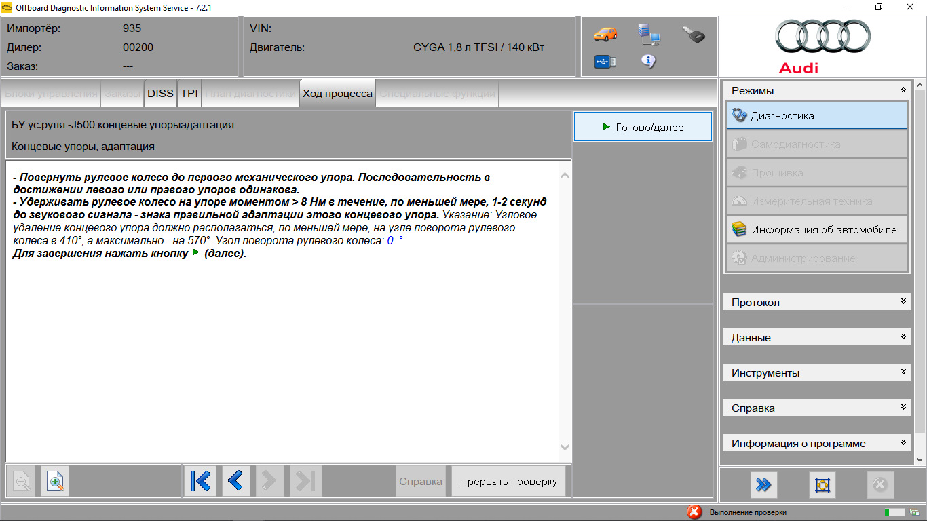
Task: Click the ignition key icon
Action: pyautogui.click(x=694, y=34)
